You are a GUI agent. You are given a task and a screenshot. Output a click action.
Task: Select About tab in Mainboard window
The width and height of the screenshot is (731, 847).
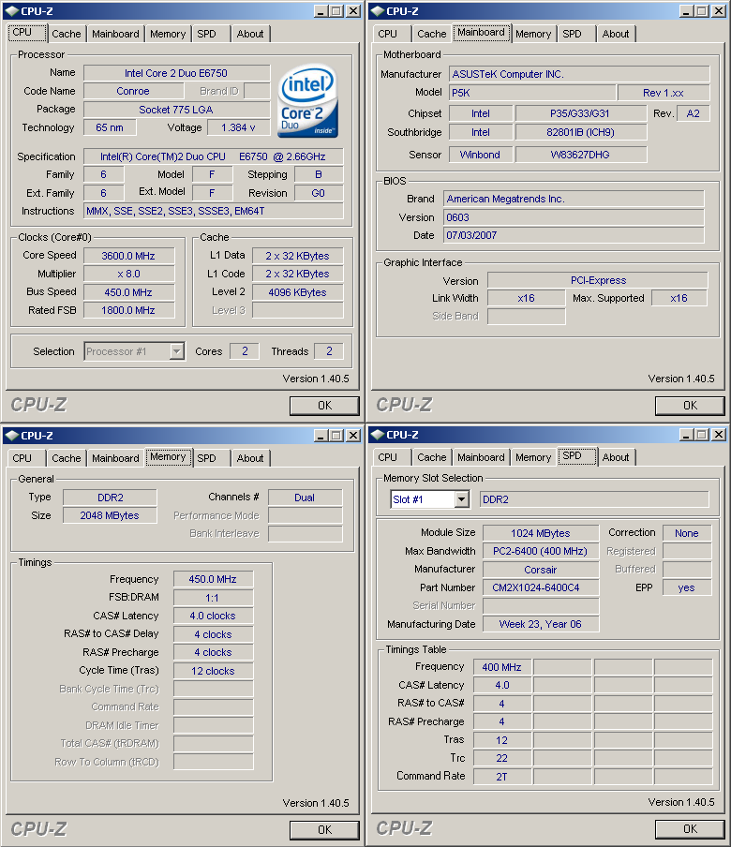[x=616, y=34]
